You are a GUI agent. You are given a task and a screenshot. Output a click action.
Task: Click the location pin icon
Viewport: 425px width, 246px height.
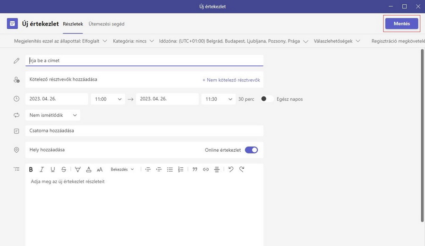tap(17, 150)
